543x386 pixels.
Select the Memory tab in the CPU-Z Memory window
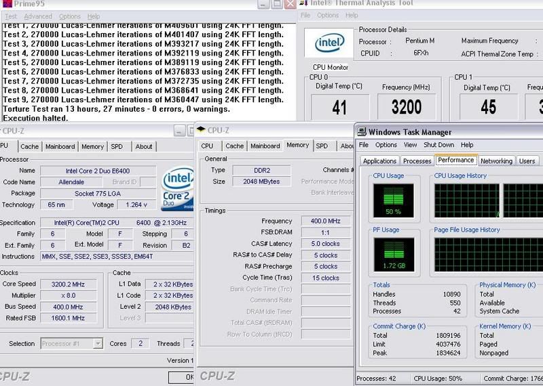pyautogui.click(x=298, y=145)
